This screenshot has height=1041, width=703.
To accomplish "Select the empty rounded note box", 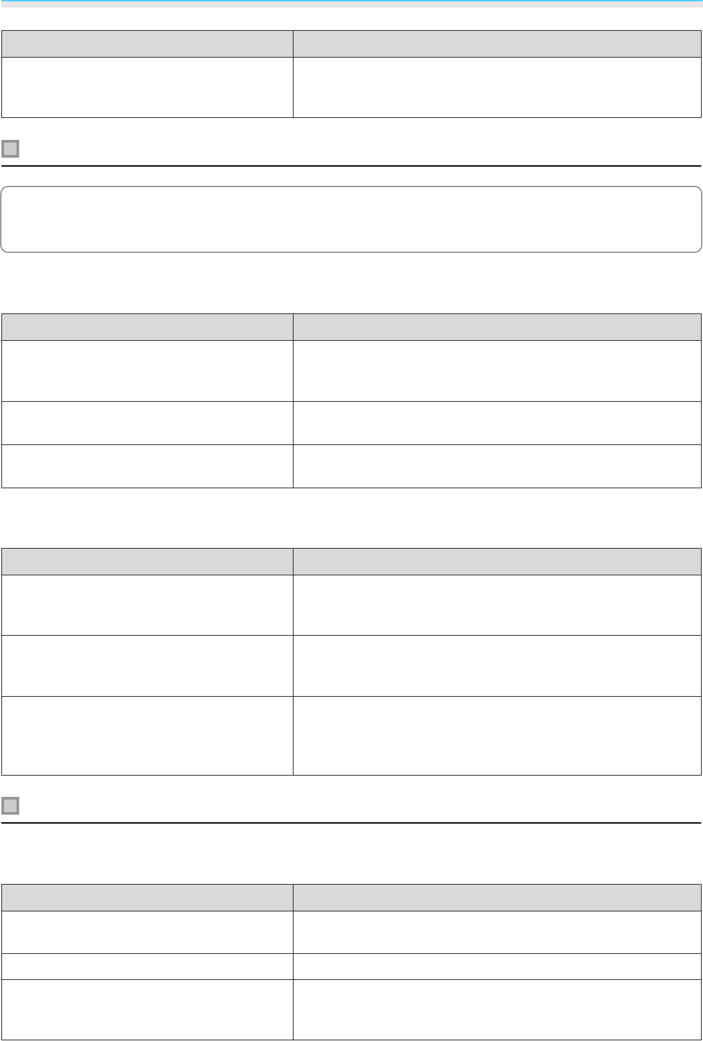I will pos(351,219).
